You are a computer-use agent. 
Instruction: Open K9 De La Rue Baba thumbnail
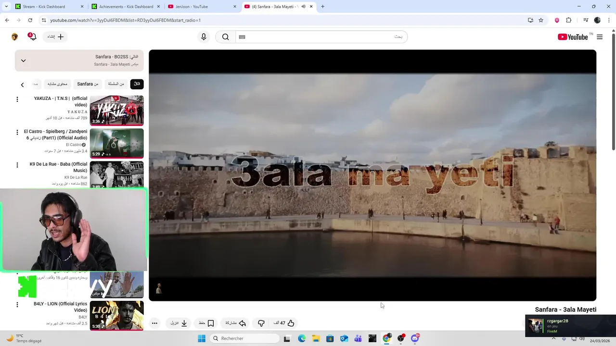tap(116, 174)
